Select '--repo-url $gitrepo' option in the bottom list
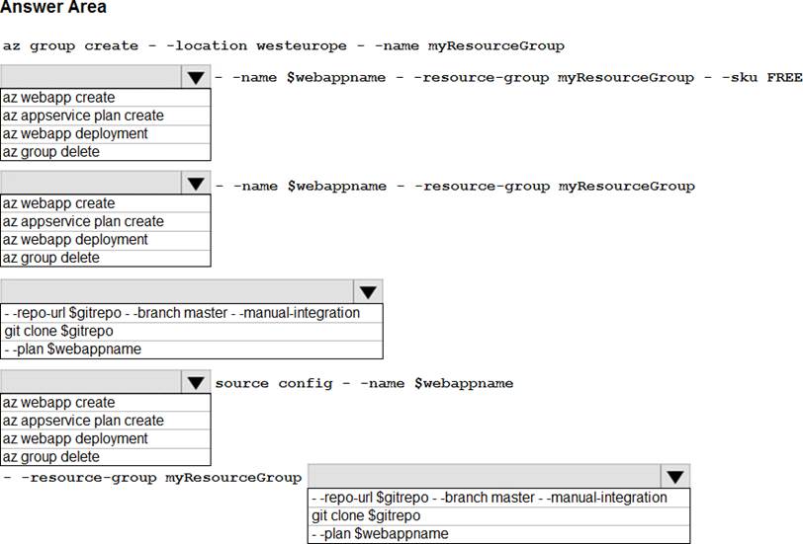803x544 pixels. [489, 498]
